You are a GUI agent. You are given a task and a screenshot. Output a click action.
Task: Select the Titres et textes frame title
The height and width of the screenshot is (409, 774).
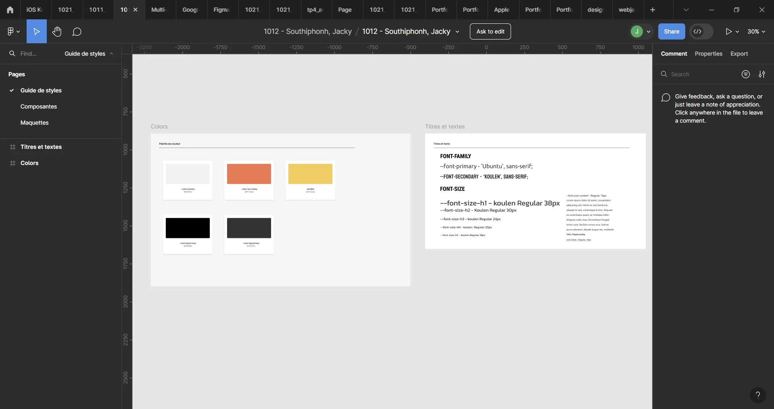pos(444,127)
